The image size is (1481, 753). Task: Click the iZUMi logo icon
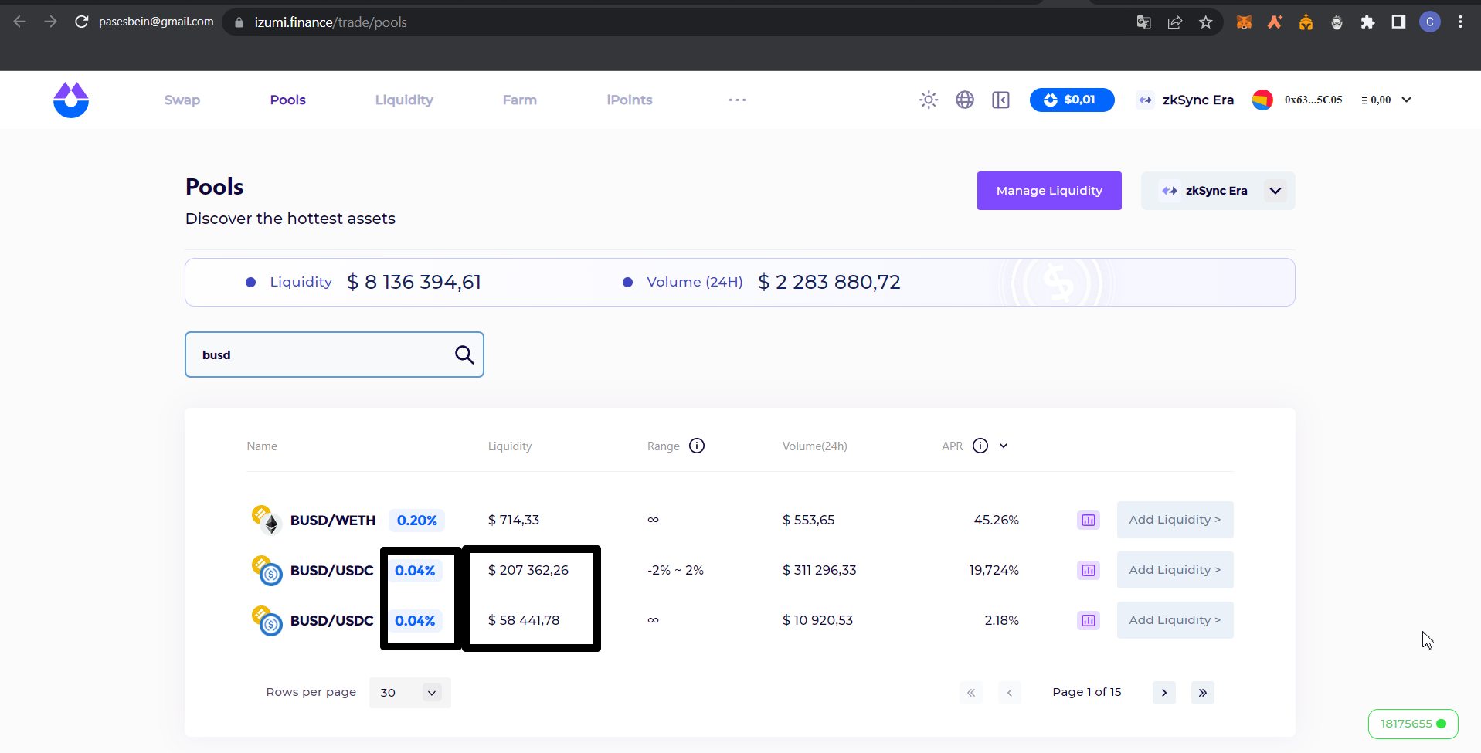click(71, 100)
